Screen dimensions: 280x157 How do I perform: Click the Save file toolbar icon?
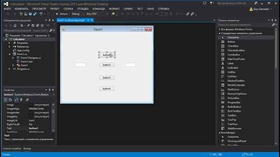pyautogui.click(x=30, y=14)
